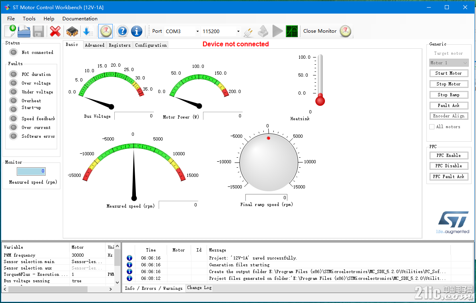
Task: Click the blue download arrow icon
Action: pyautogui.click(x=88, y=31)
